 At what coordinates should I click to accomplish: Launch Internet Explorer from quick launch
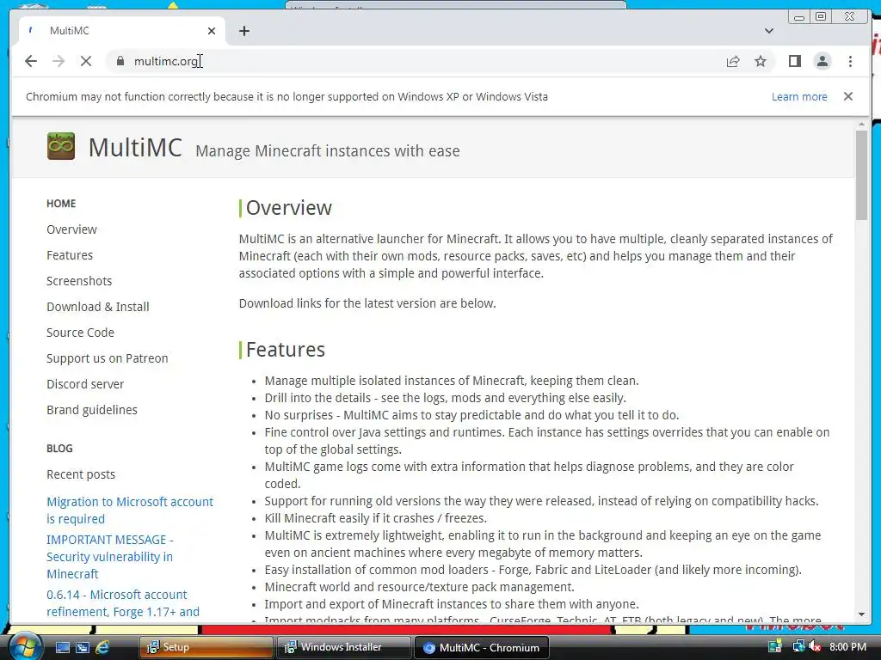[x=102, y=648]
